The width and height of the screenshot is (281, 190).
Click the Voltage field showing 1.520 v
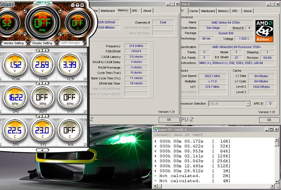click(x=244, y=38)
